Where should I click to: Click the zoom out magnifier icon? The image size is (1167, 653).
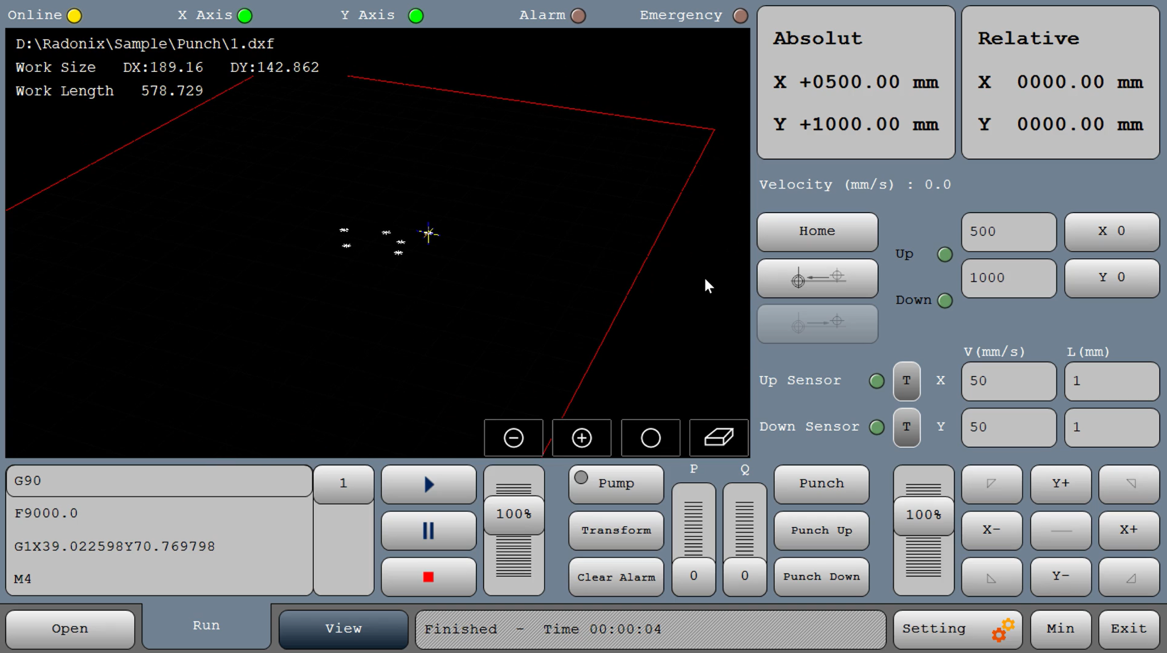[x=513, y=438]
